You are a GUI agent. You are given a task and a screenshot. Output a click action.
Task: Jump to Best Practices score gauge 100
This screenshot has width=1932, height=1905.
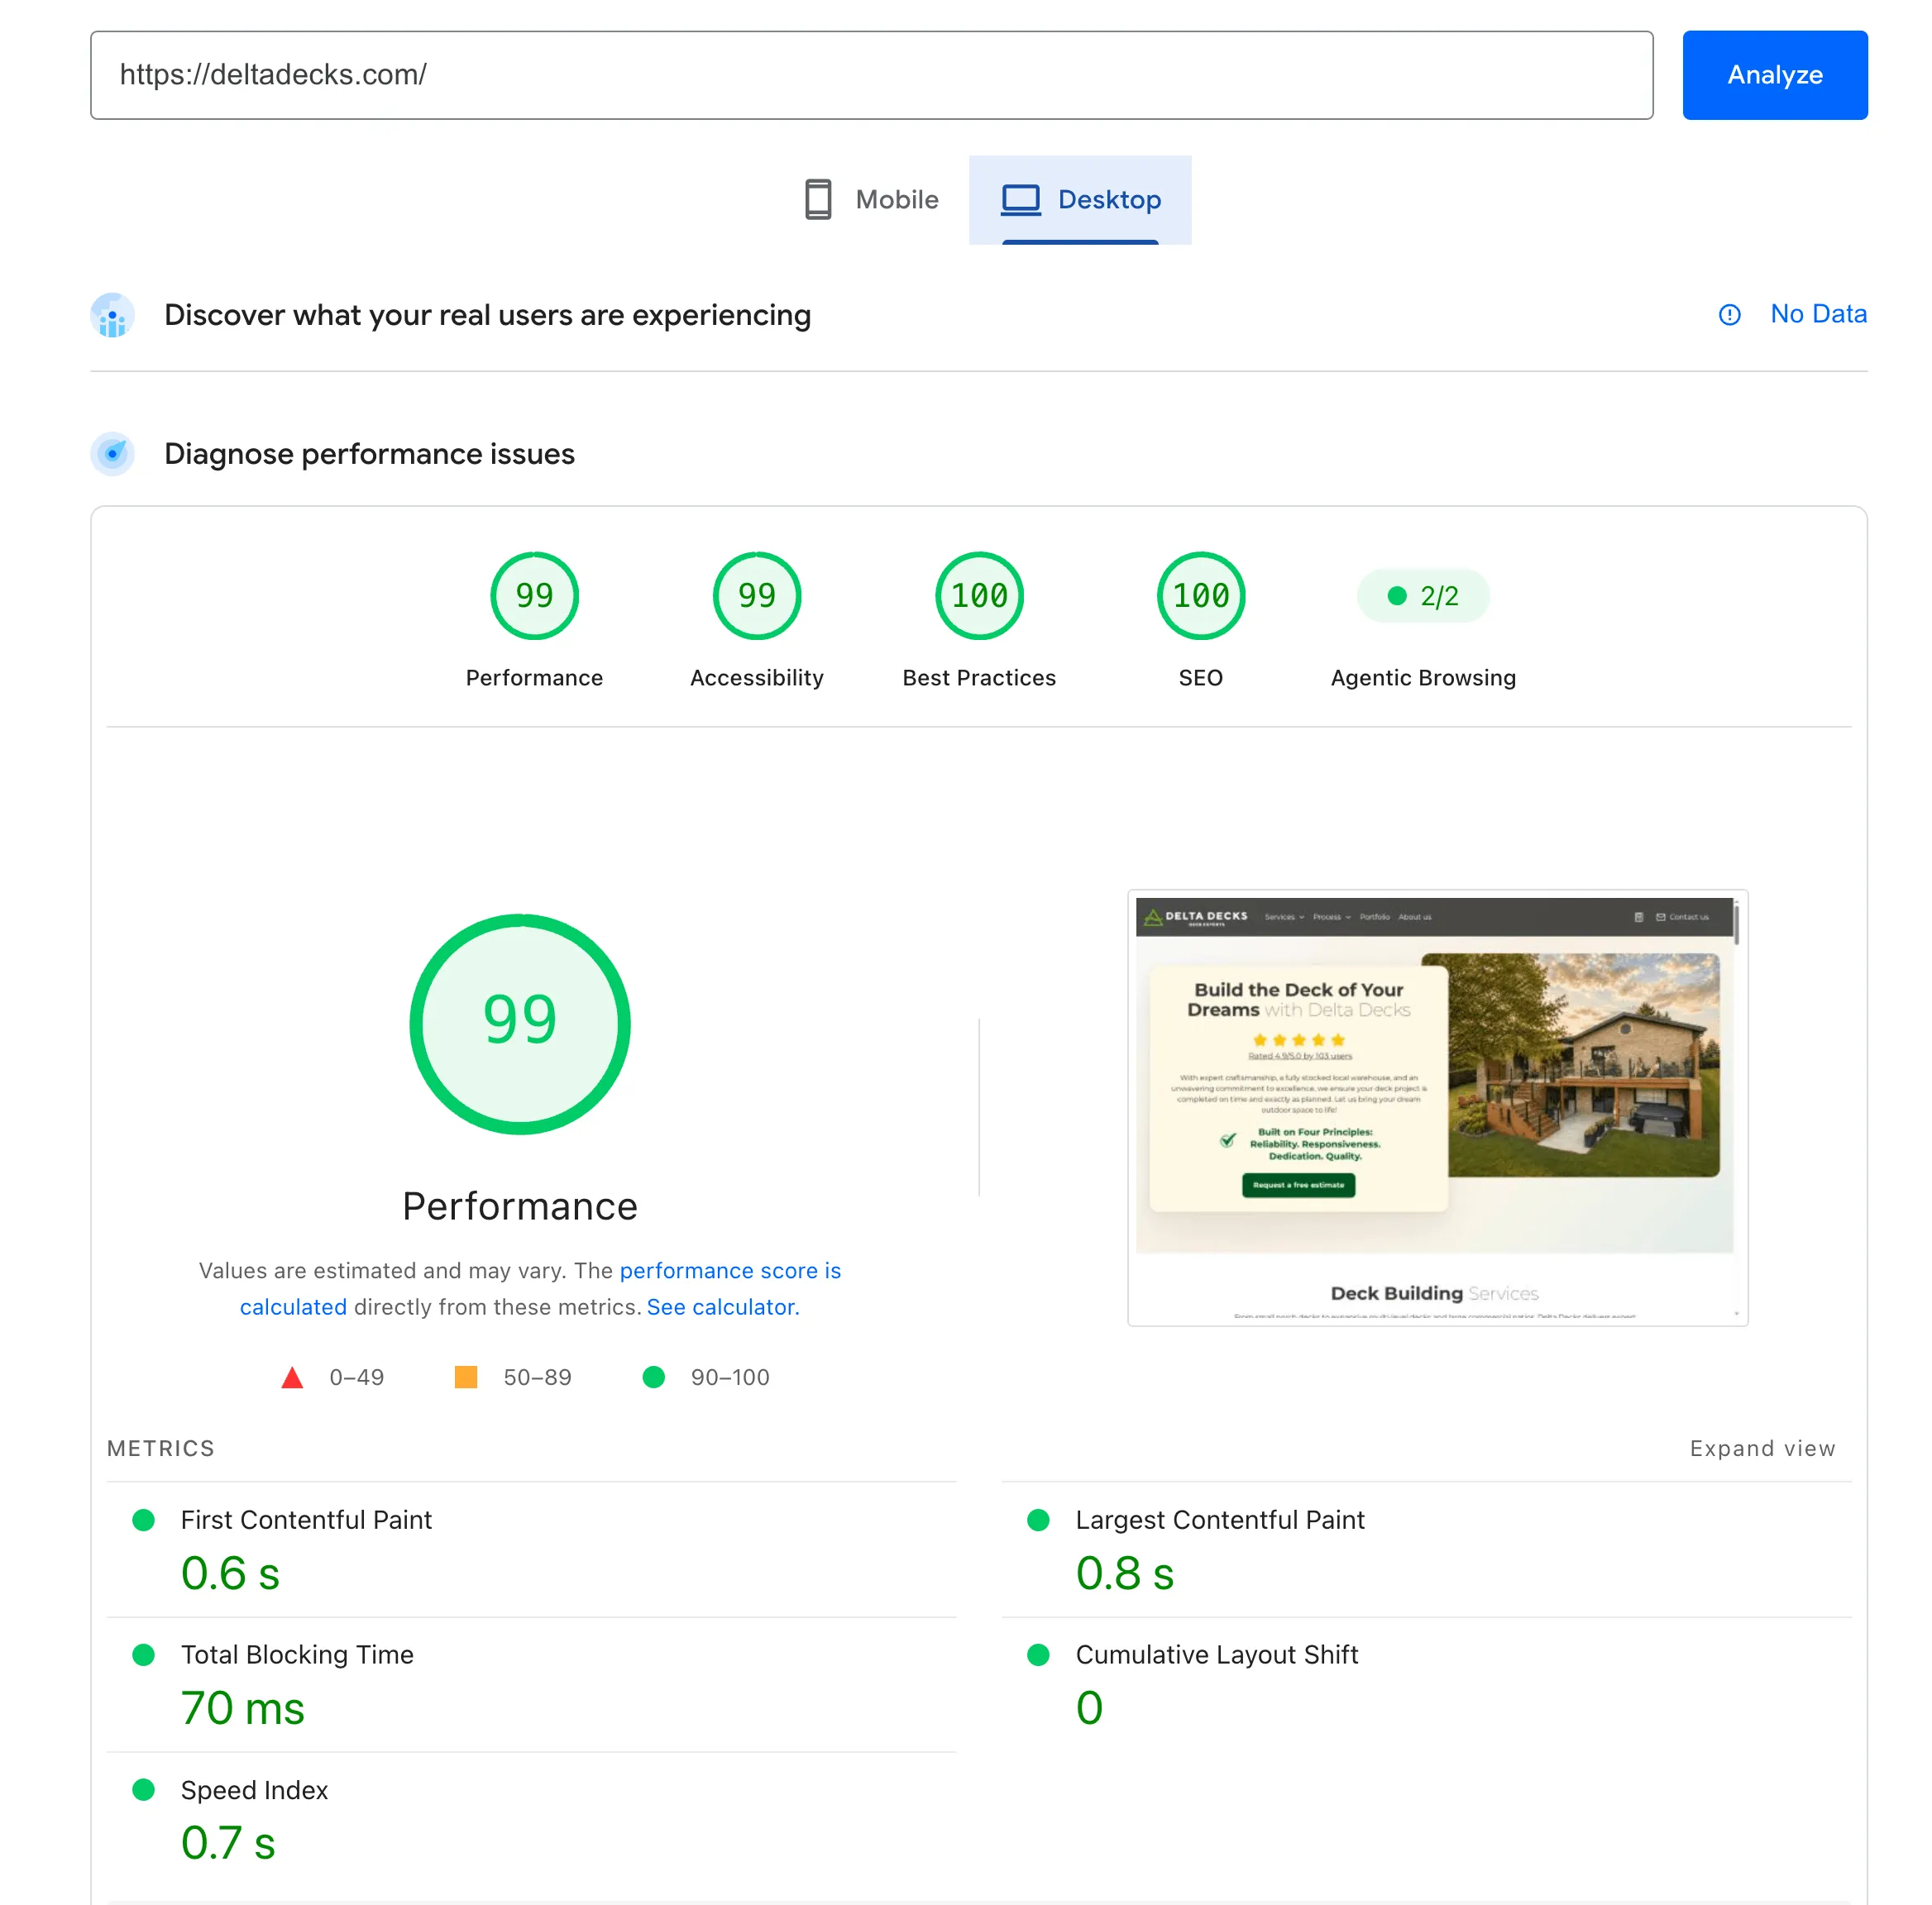click(x=979, y=595)
